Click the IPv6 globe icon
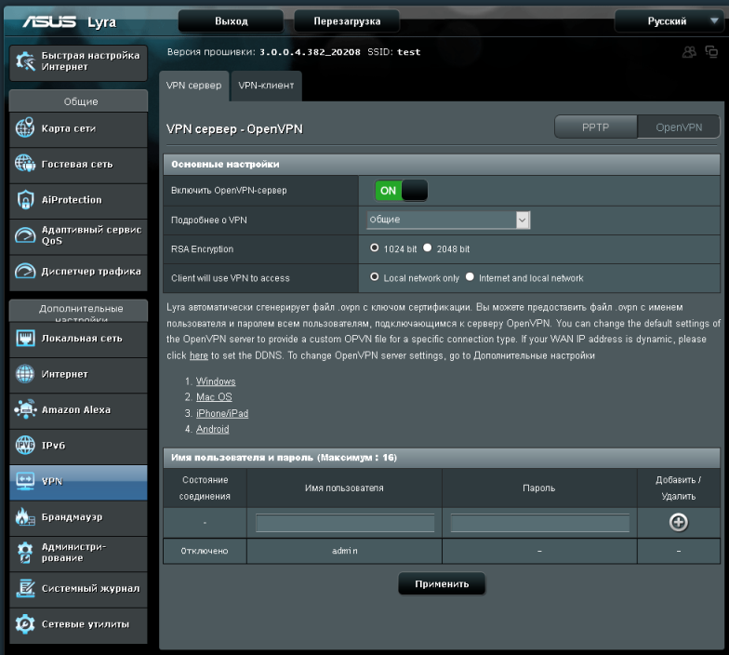Screen dimensions: 729x655 coord(25,445)
